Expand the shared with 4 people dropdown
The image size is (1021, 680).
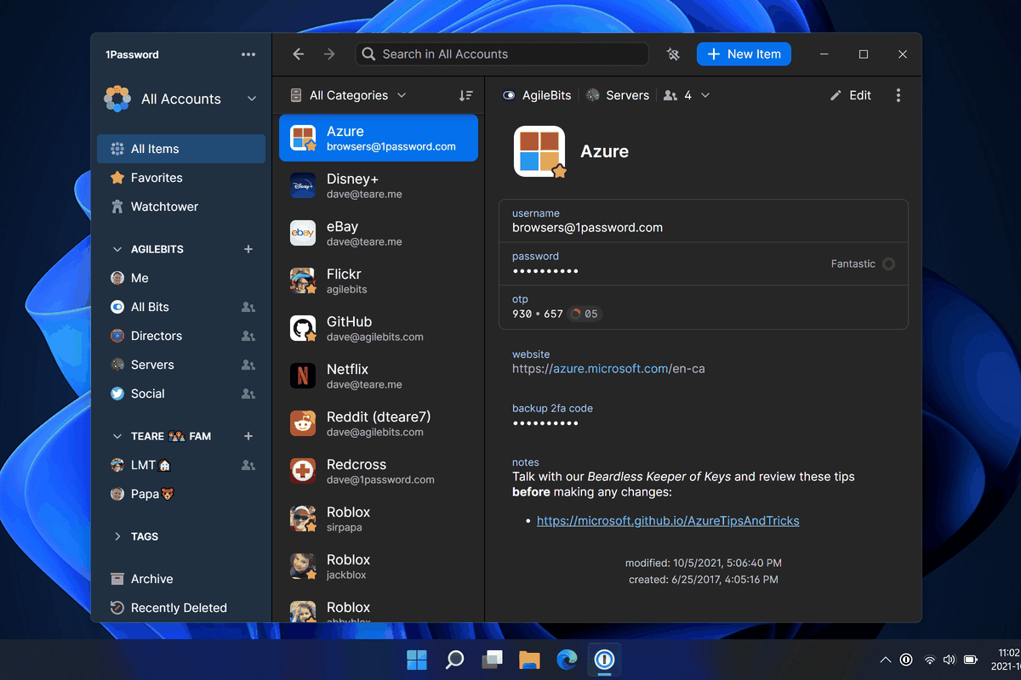(686, 95)
